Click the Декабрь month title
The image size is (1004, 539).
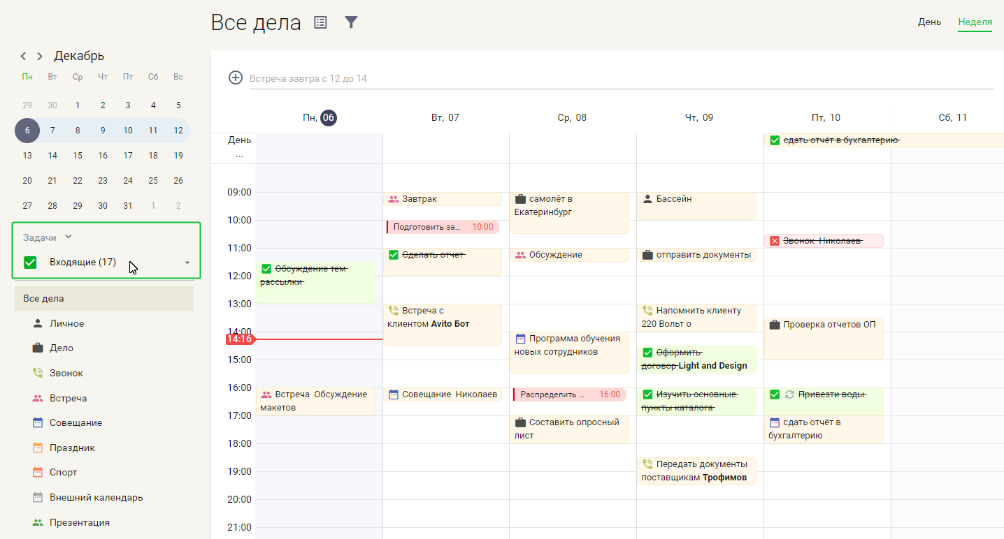click(79, 56)
